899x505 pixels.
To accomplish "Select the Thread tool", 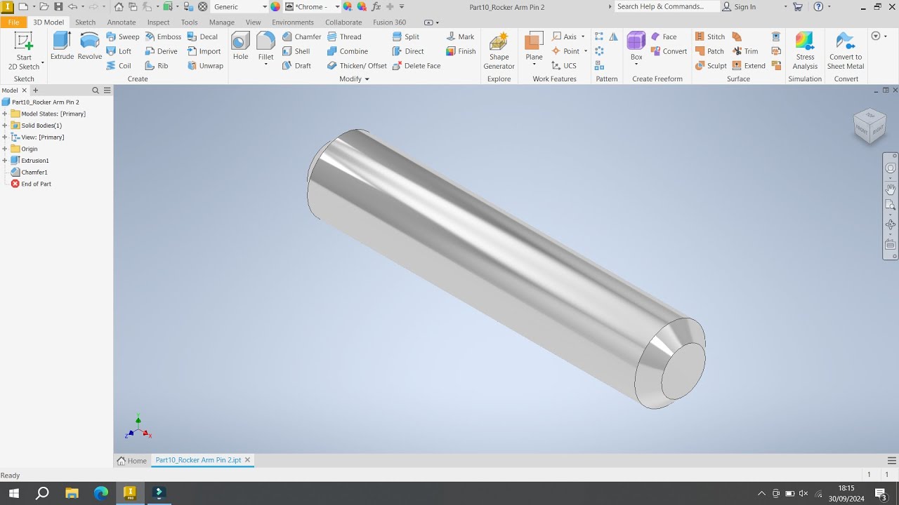I will click(344, 36).
